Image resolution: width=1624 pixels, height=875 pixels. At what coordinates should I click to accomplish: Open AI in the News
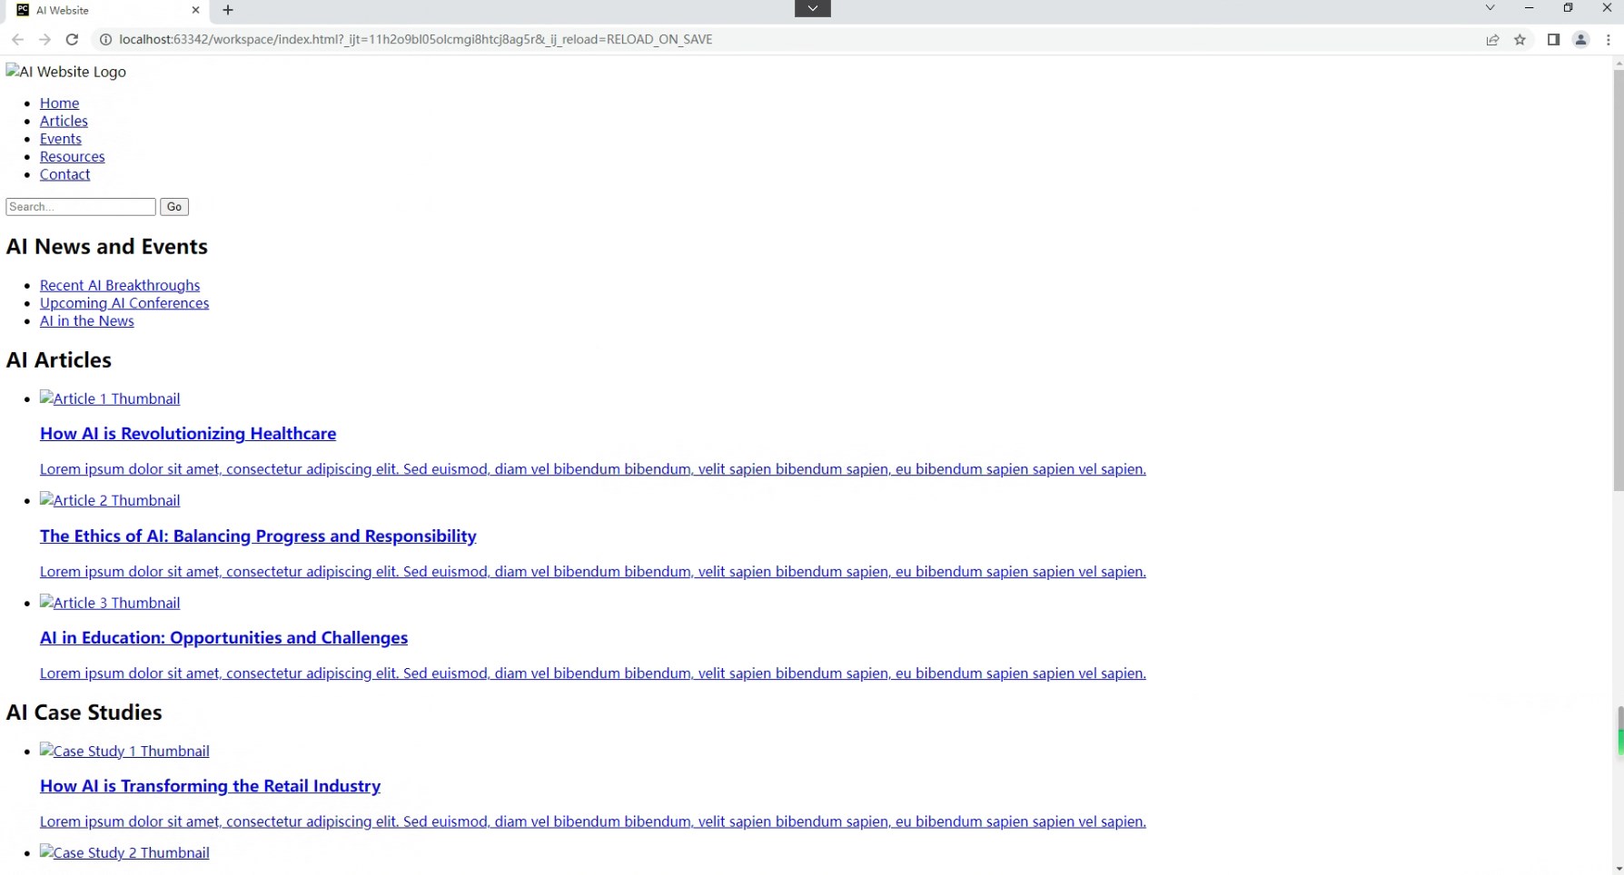[x=87, y=321]
